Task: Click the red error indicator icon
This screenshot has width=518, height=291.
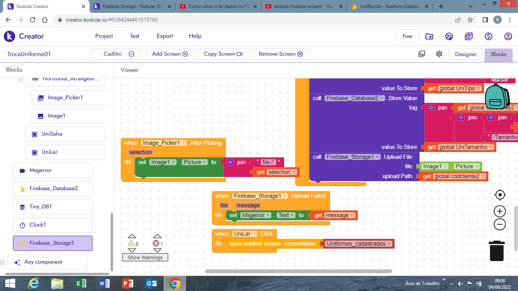Action: point(156,244)
